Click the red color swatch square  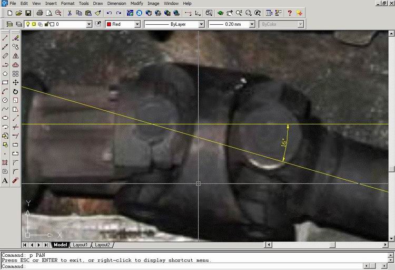tap(108, 24)
